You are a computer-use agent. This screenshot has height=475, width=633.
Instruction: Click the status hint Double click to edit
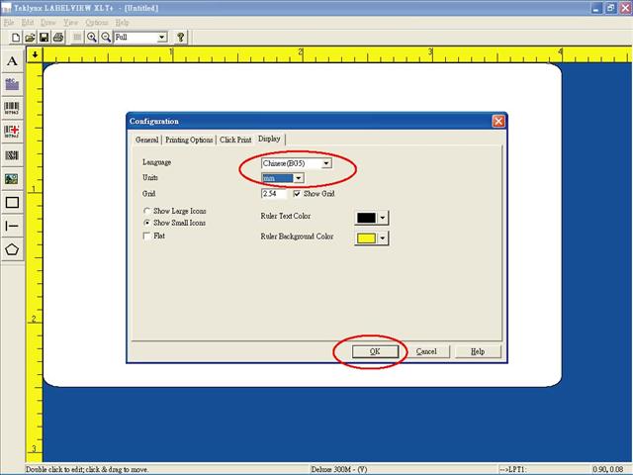point(87,469)
